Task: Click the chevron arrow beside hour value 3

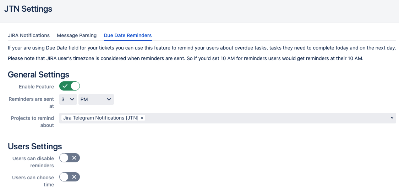Action: coord(72,99)
